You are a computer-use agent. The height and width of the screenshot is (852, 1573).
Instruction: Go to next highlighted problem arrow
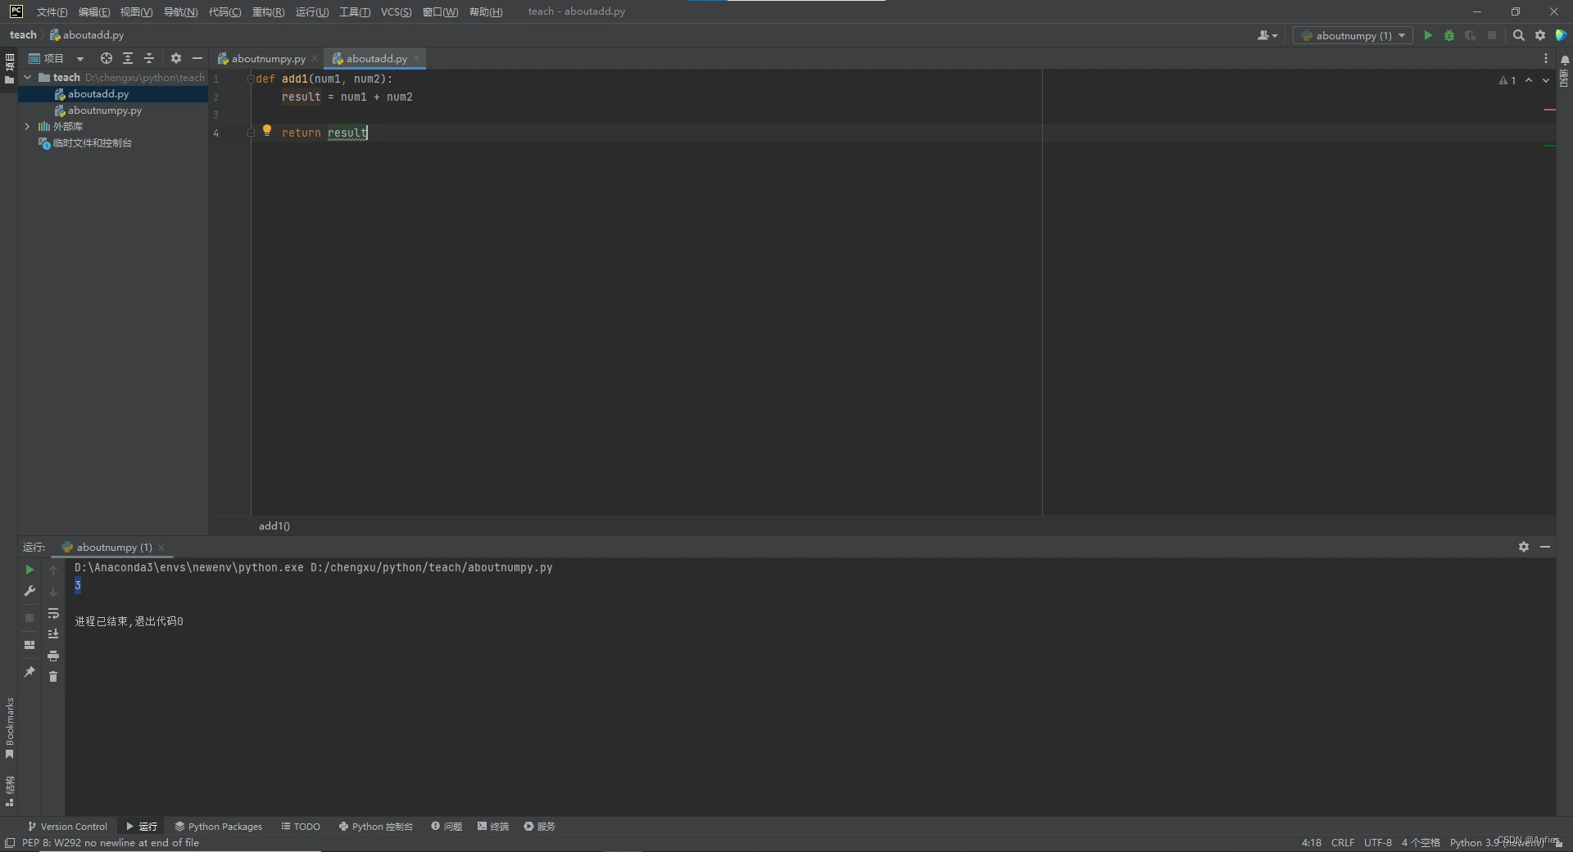coord(1546,80)
